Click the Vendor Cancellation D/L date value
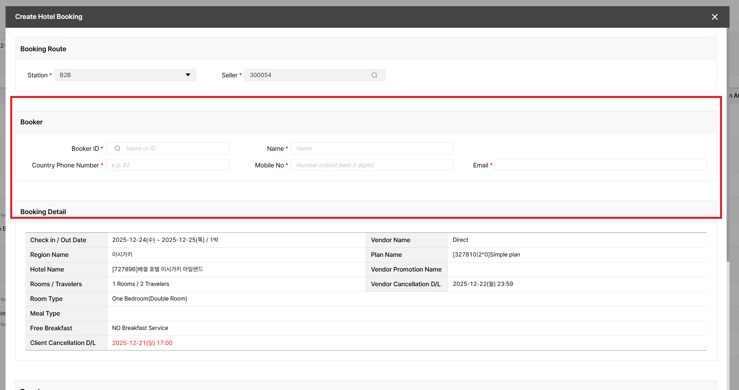The image size is (739, 390). pos(483,284)
